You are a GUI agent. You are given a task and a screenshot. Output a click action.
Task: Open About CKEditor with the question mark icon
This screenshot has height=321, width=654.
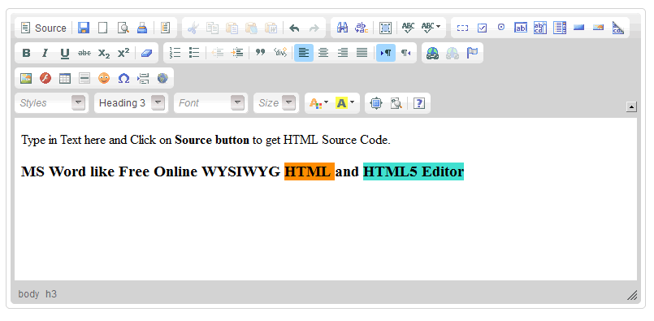click(x=419, y=103)
